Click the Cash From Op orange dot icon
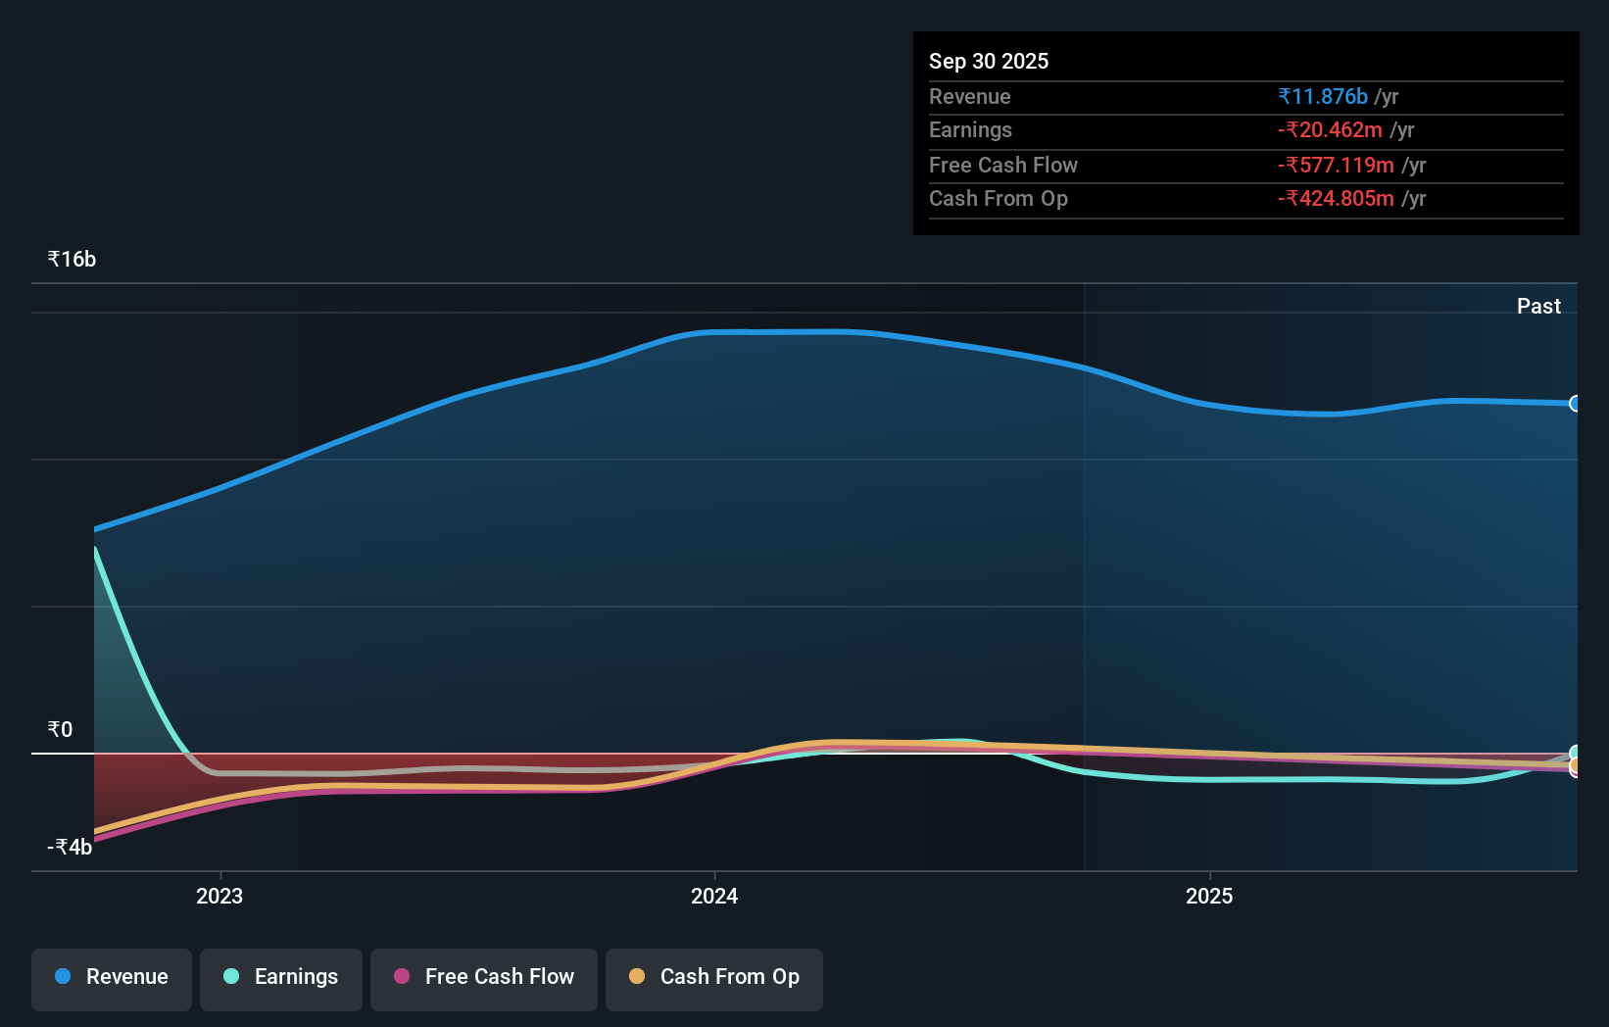 coord(638,976)
